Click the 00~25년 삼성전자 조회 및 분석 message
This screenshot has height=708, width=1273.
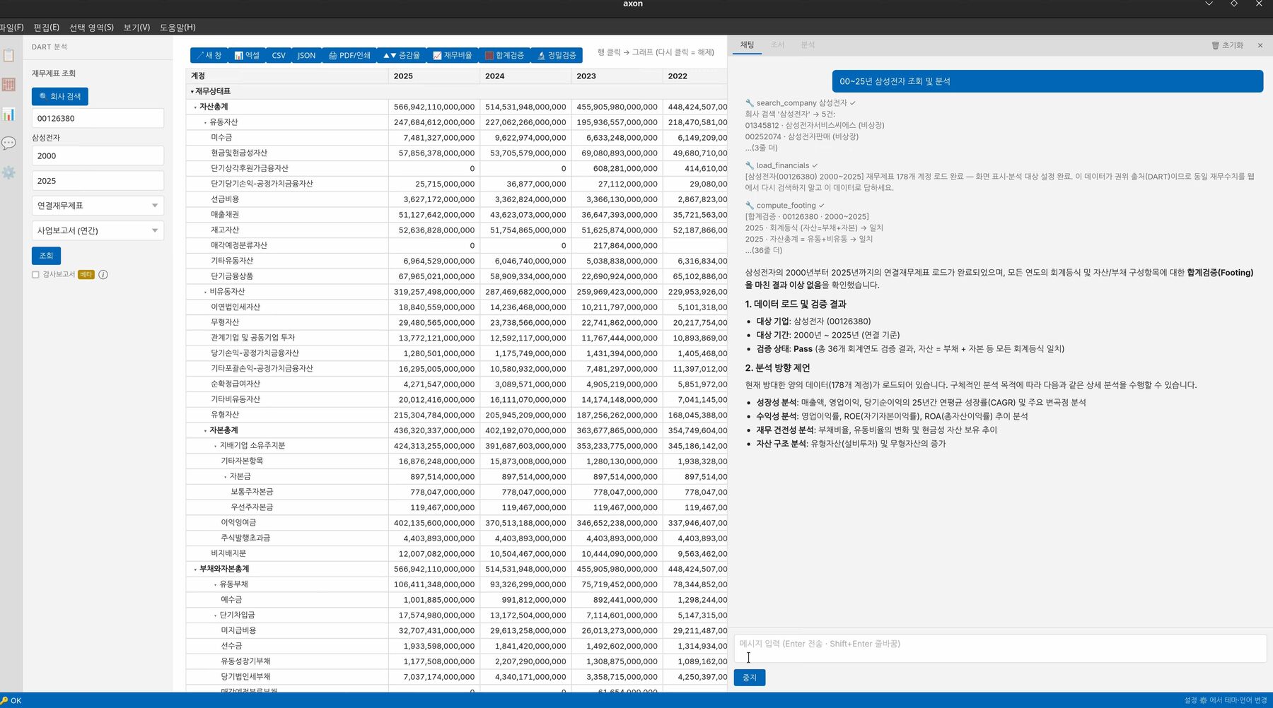coord(1047,81)
